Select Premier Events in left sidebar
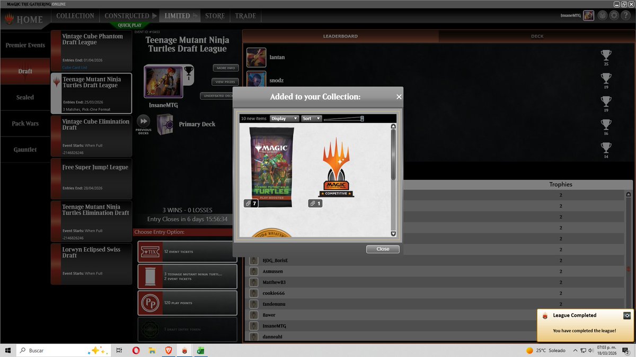 coord(25,45)
